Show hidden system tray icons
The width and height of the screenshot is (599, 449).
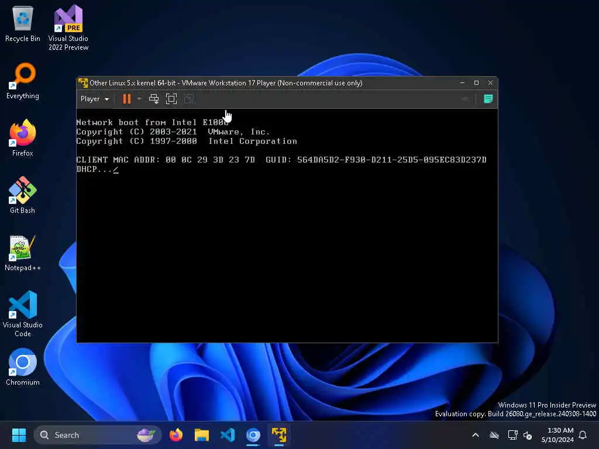pyautogui.click(x=476, y=435)
